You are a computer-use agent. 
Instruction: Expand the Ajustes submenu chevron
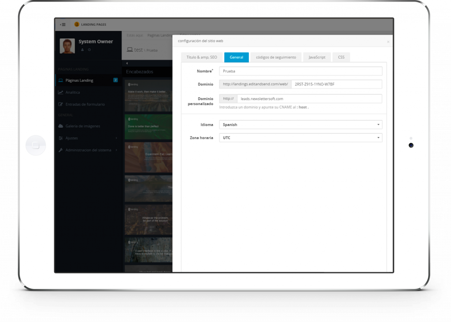116,138
